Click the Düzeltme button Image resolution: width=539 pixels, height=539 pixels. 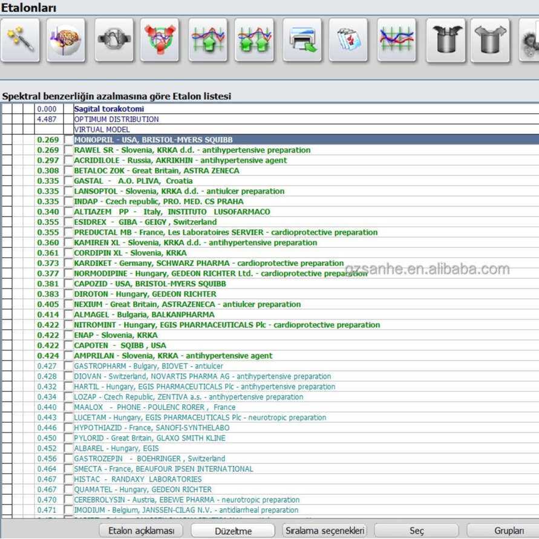click(233, 531)
